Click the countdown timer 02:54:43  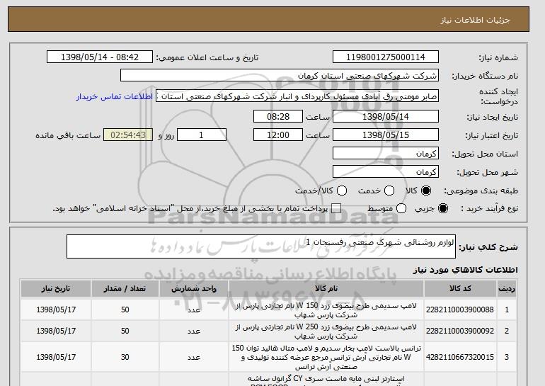tap(128, 135)
